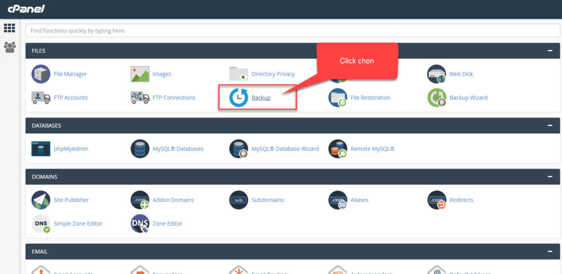Open the Site Publisher link
562x274 pixels.
click(71, 200)
